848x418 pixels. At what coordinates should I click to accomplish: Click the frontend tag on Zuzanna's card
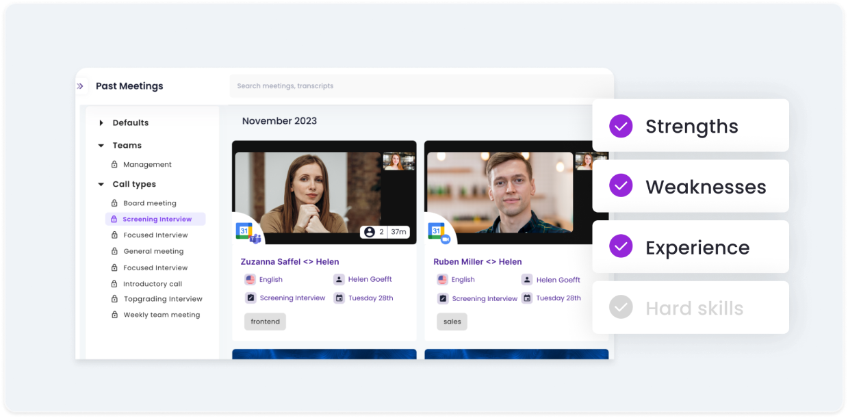point(265,322)
